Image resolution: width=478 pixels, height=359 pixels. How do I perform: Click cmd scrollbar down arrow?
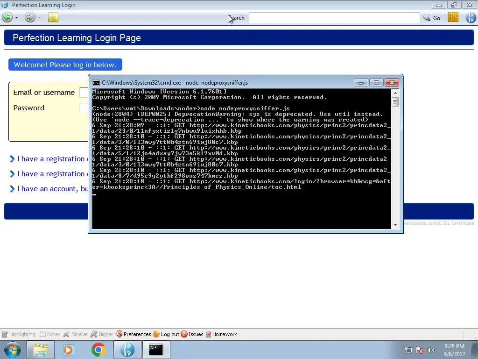tap(395, 225)
